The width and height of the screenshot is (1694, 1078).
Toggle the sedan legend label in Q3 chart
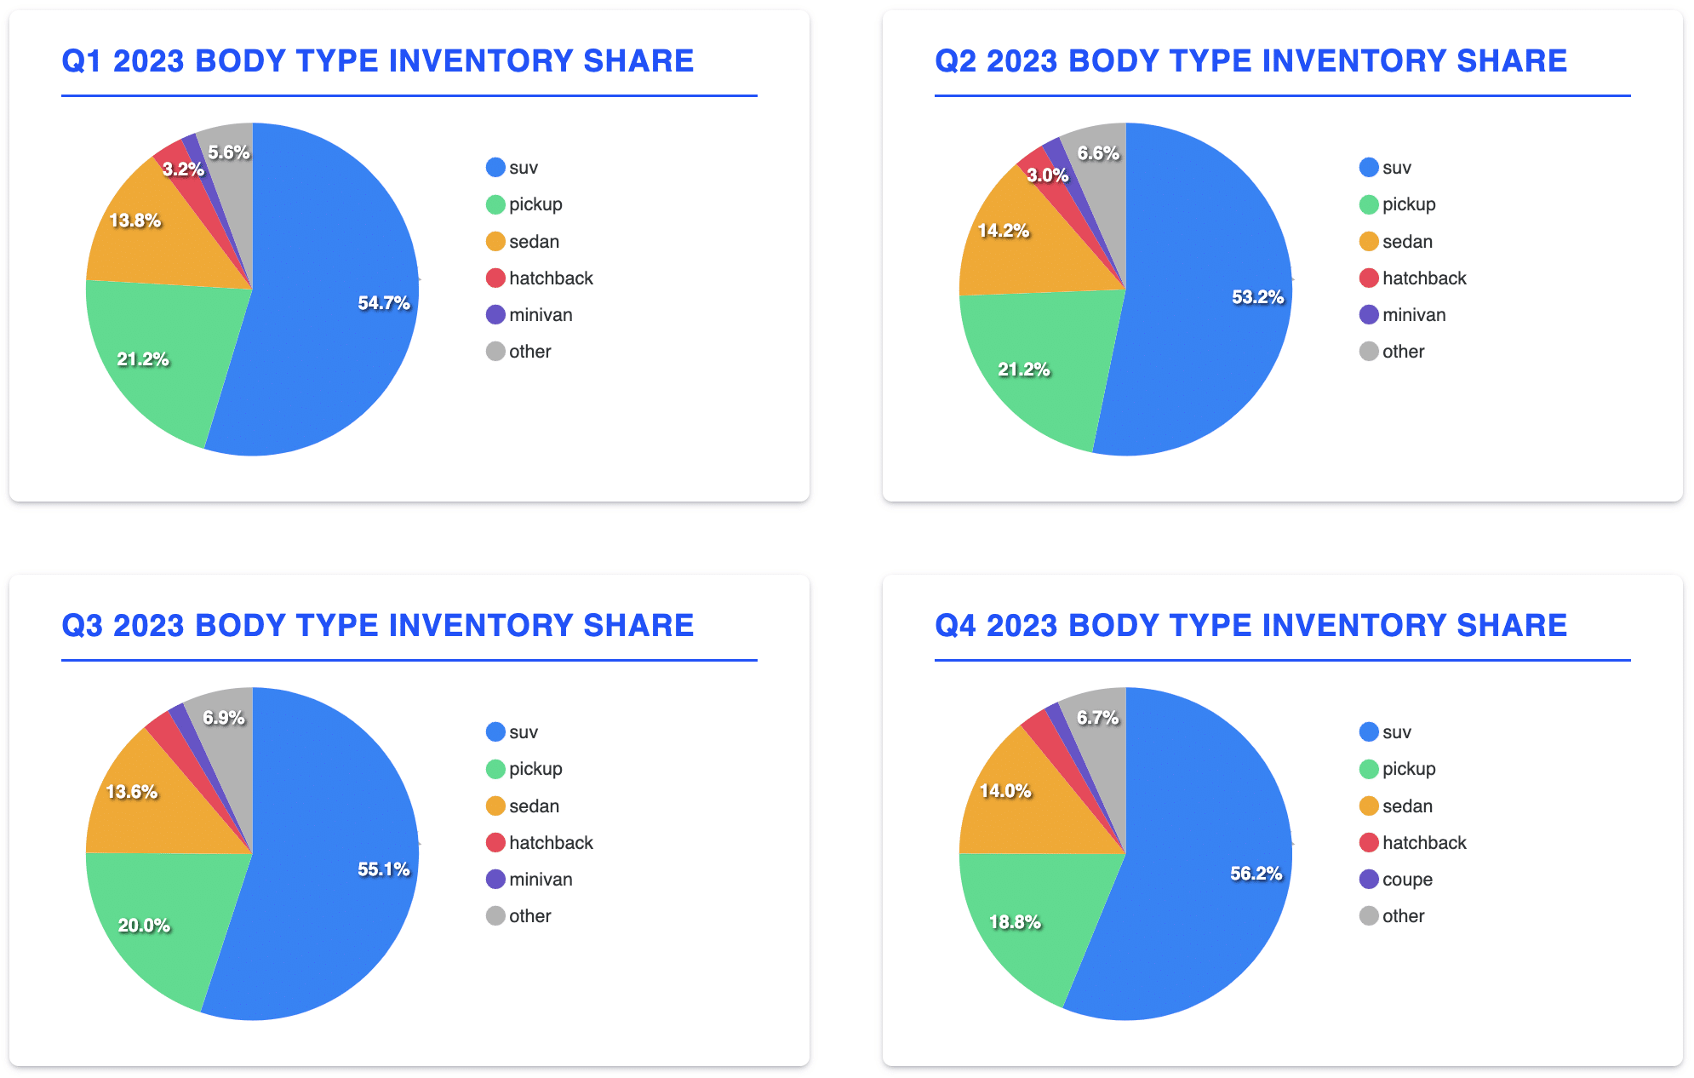pyautogui.click(x=534, y=806)
